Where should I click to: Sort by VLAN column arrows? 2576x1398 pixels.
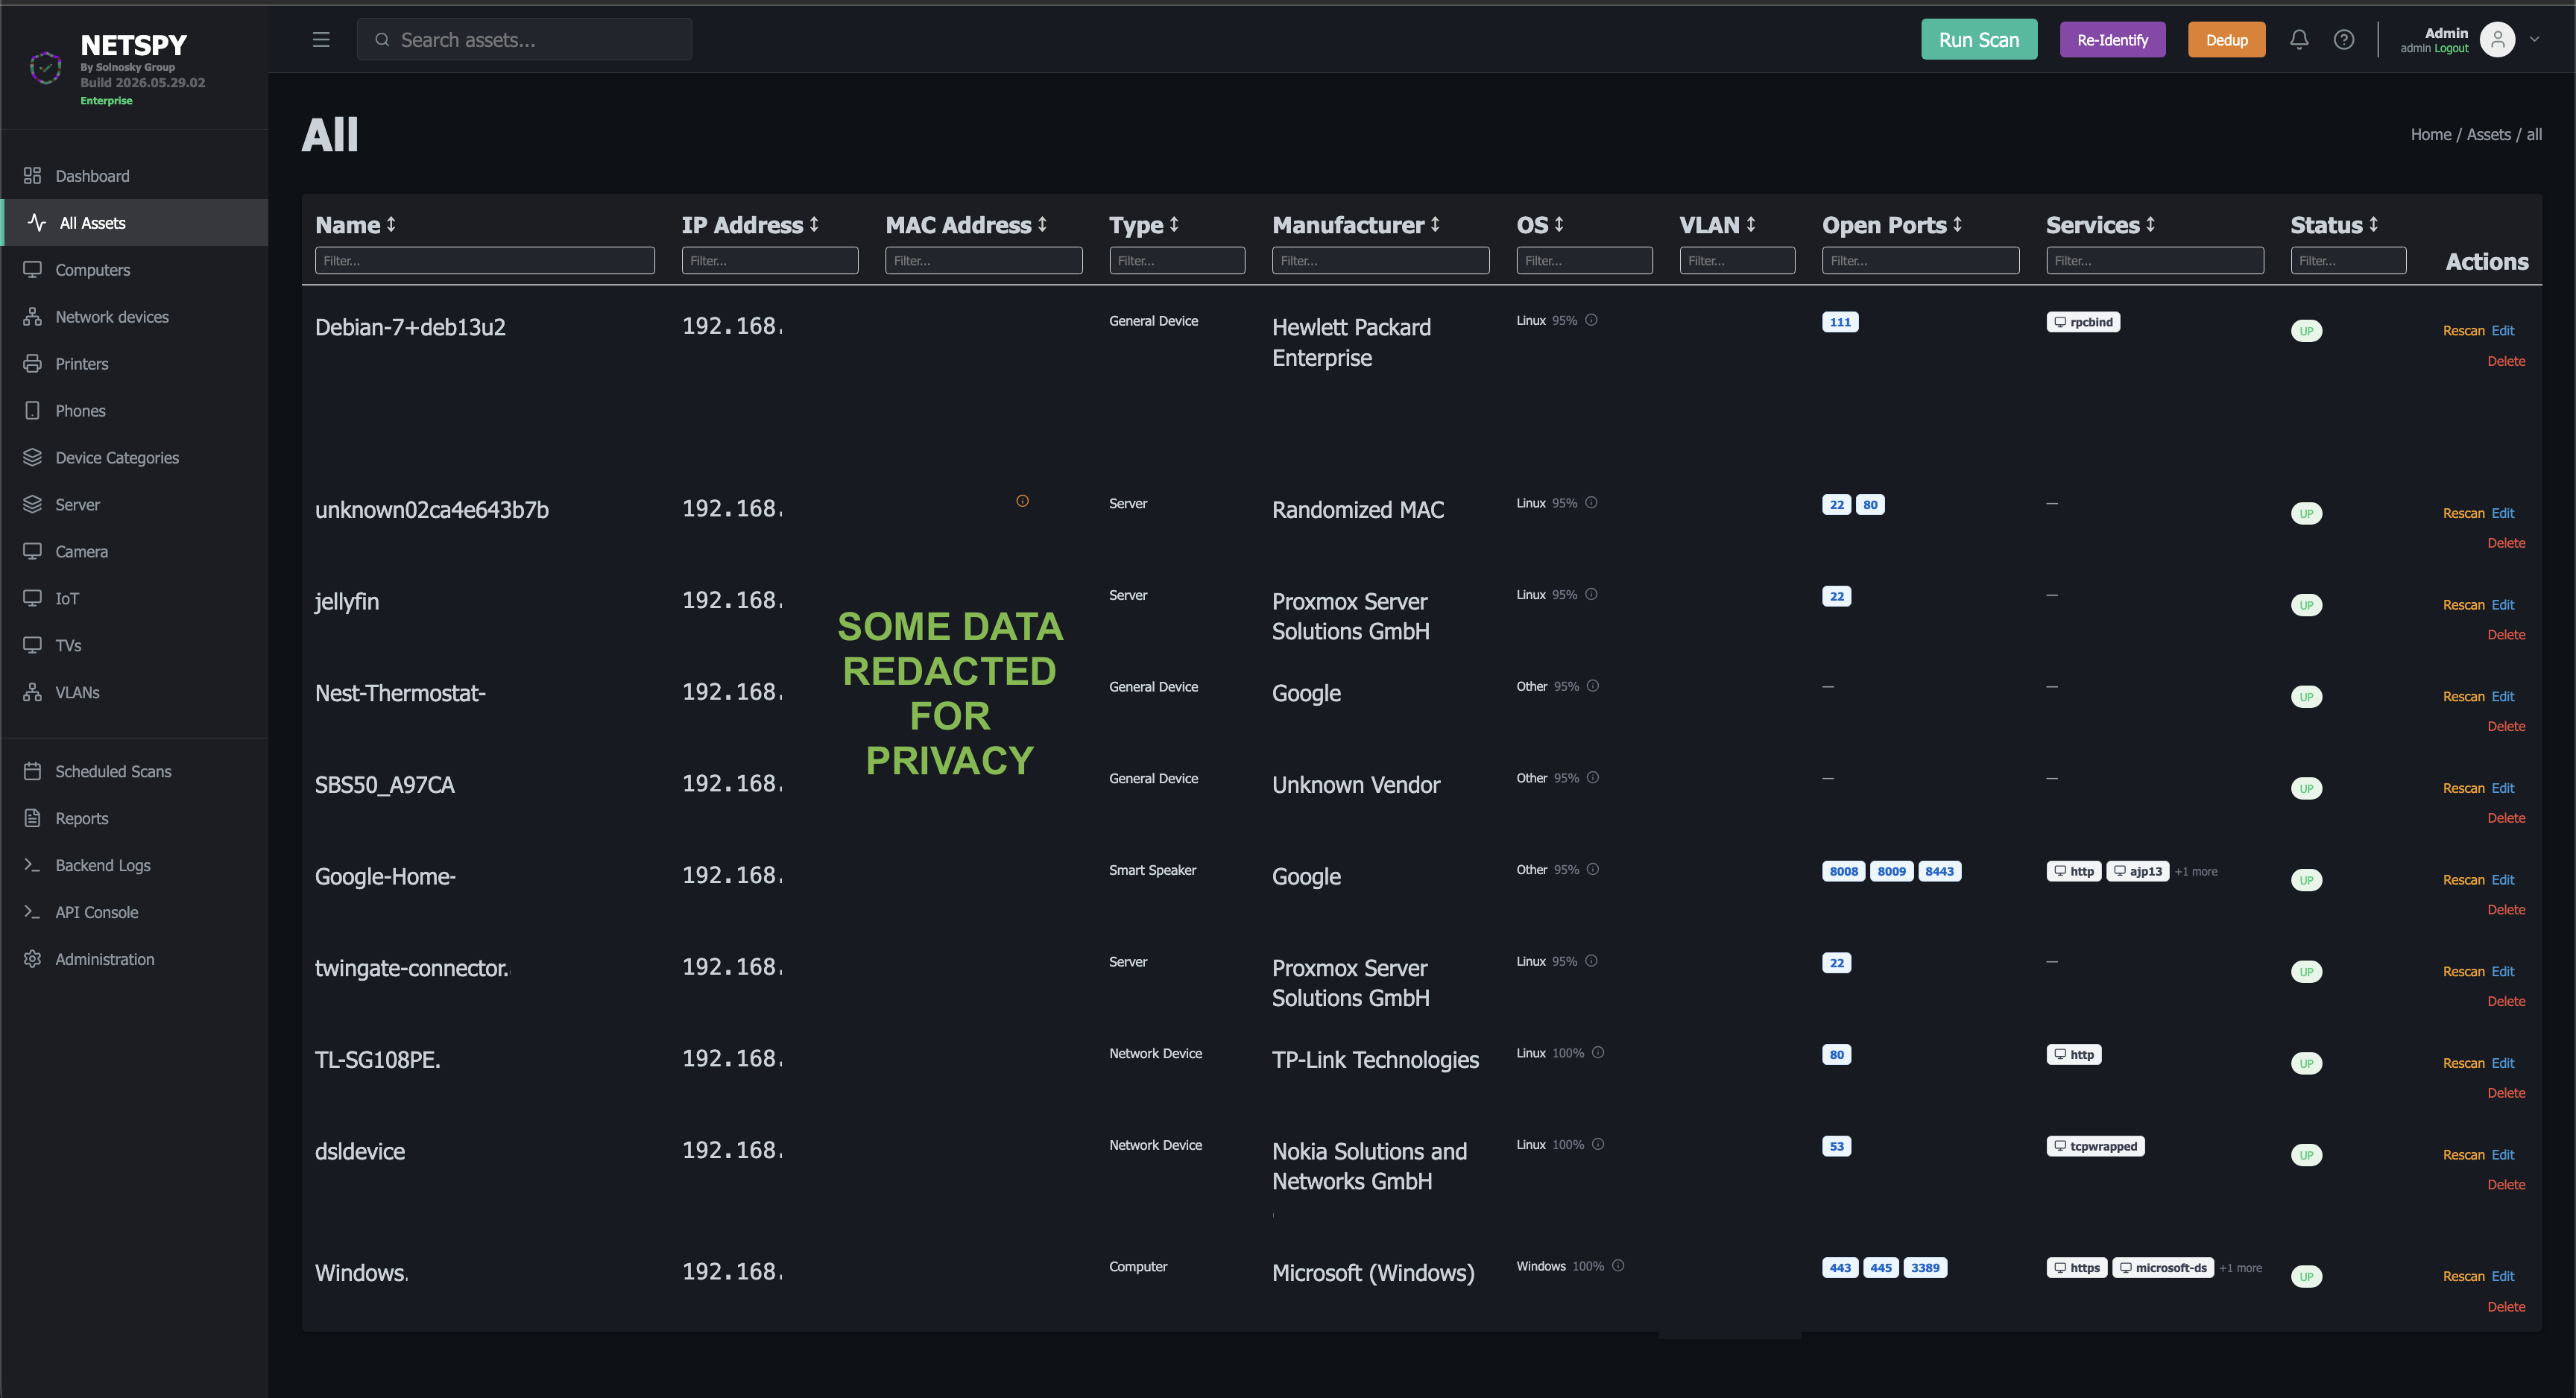coord(1751,225)
